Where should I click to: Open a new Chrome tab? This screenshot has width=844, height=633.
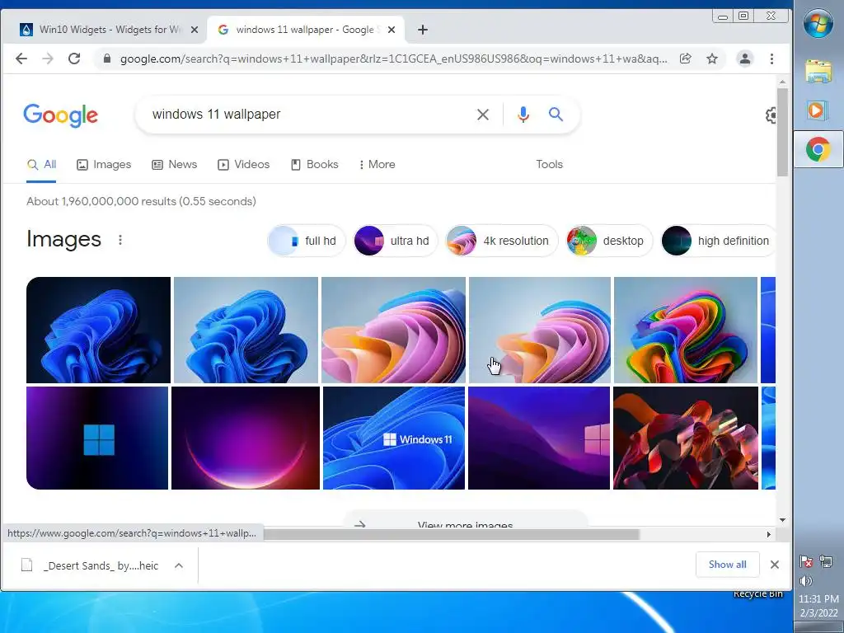423,30
